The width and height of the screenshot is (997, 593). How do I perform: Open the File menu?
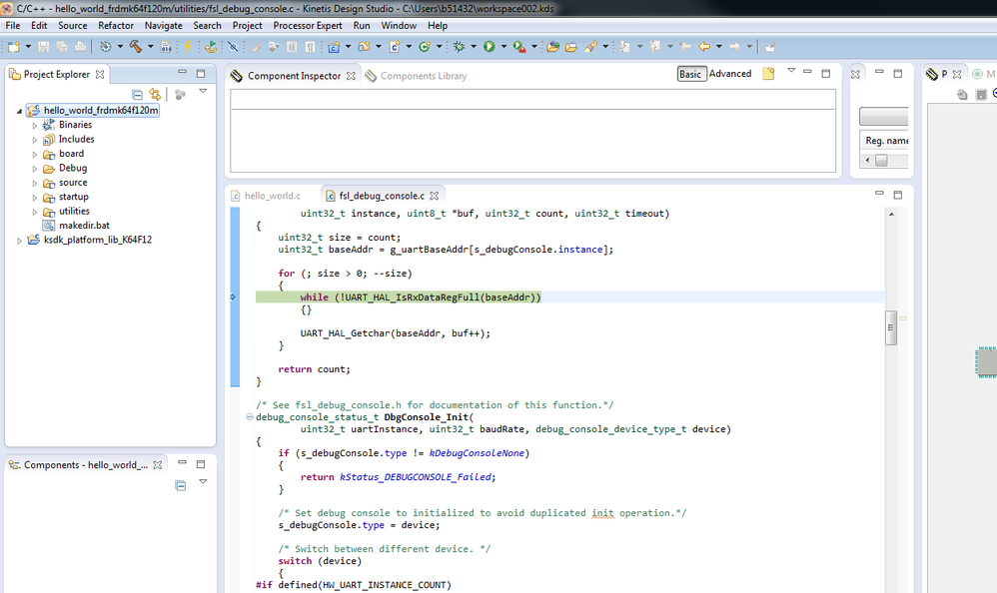[x=13, y=25]
